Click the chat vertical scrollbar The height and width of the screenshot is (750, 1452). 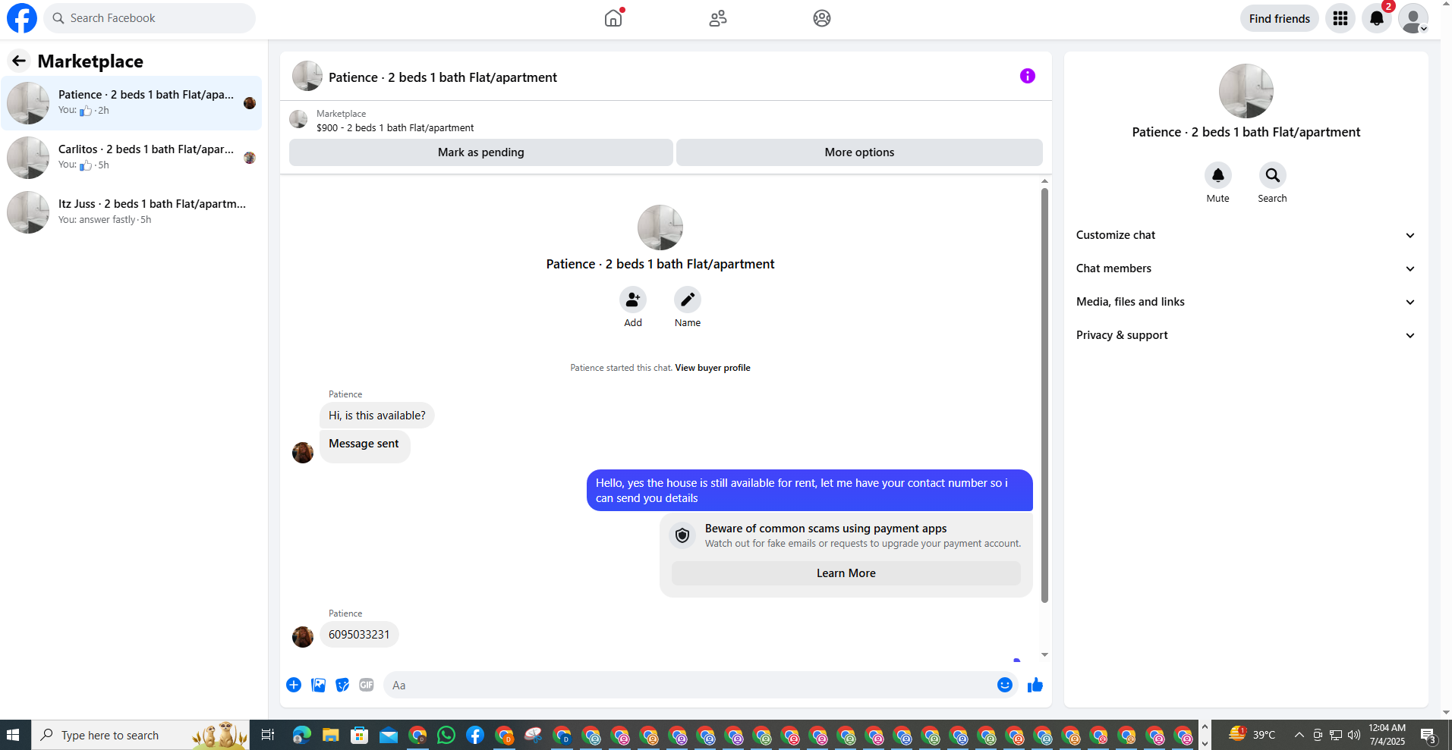[1044, 394]
